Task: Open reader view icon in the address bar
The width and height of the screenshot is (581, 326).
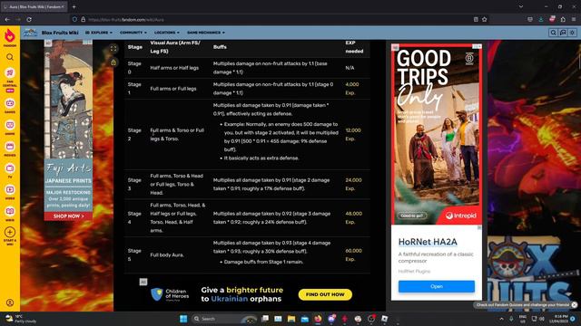Action: coord(476,19)
